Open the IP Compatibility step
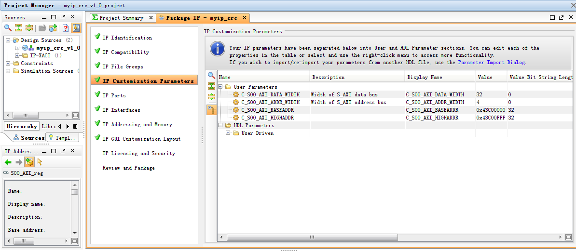 click(125, 52)
